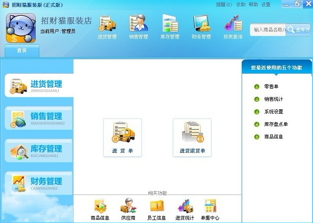The image size is (313, 223).
Task: Open 员工信息 related function
Action: click(156, 209)
